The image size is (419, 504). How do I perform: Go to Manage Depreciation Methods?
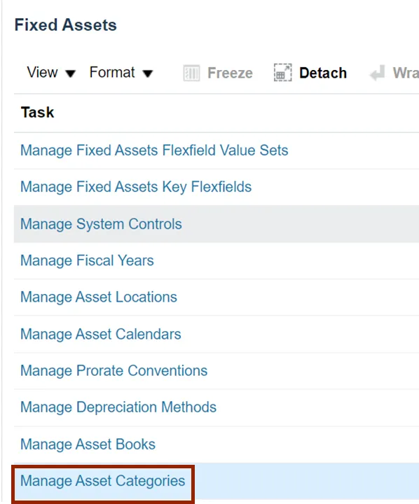pyautogui.click(x=118, y=407)
